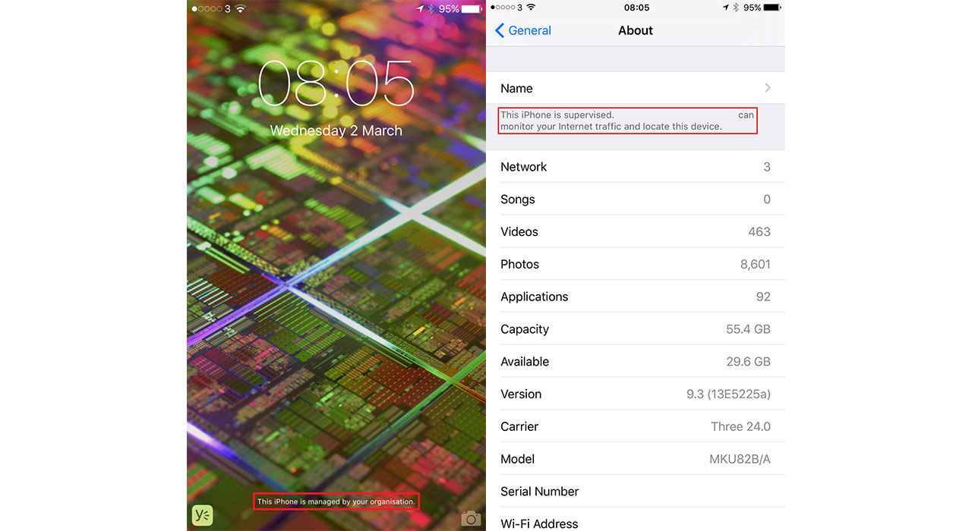This screenshot has height=531, width=972.
Task: Select the Applications row label
Action: coord(535,297)
